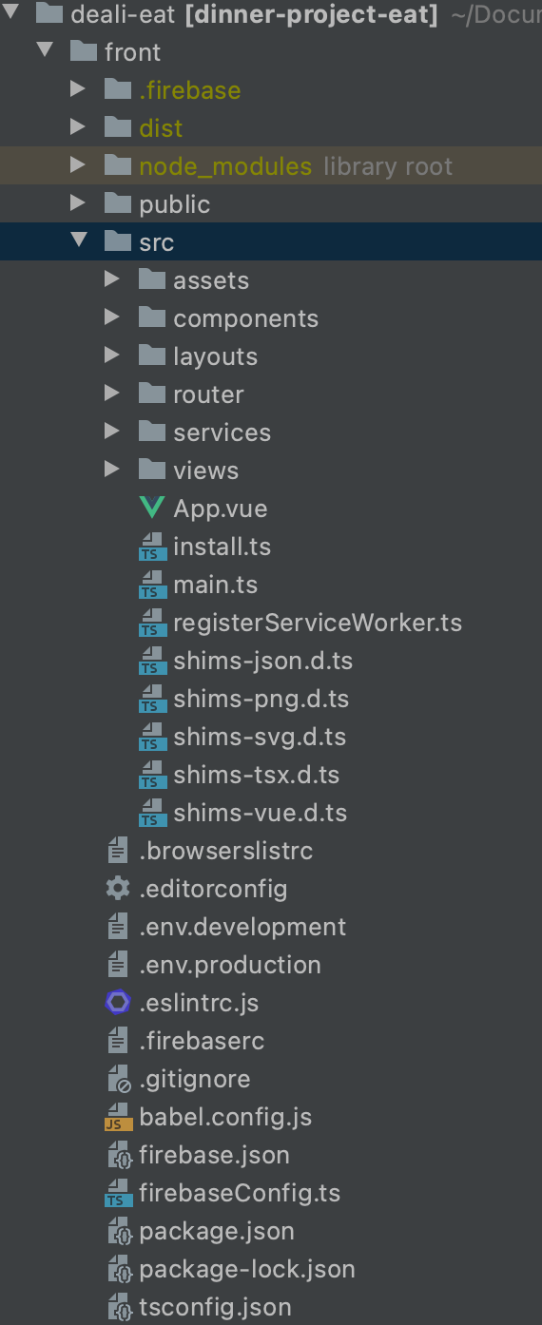Select the router folder name
Image resolution: width=542 pixels, height=1325 pixels.
tap(208, 394)
